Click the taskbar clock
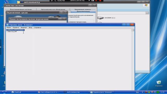Screen dimensions: 167x94 point(163,92)
